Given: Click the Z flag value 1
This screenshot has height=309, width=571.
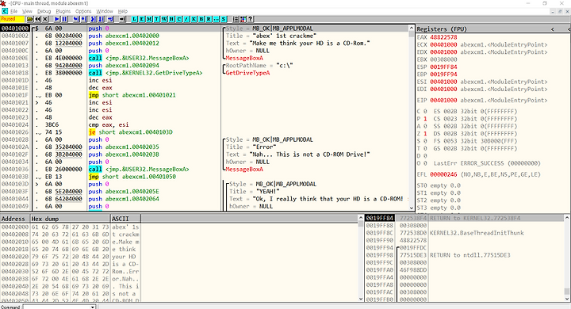Looking at the screenshot, I should pos(425,134).
